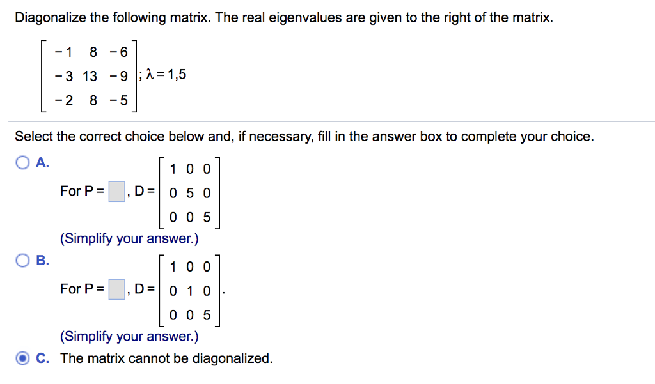Viewport: 655px width, 384px height.
Task: Click the D = label next to choice A matrix
Action: [146, 190]
